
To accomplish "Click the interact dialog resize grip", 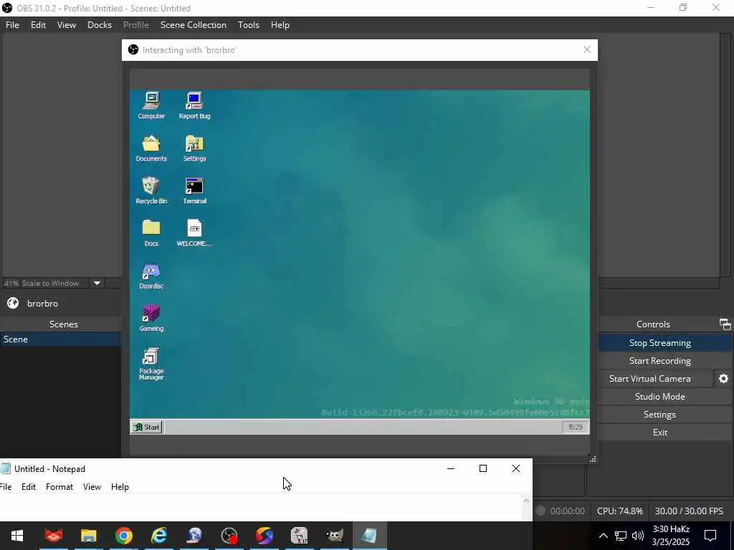I will coord(593,459).
